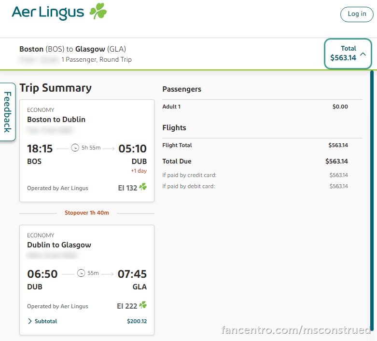Click the Log in button
The height and width of the screenshot is (341, 377).
pos(357,14)
